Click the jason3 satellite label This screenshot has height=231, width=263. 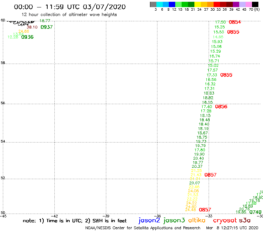(174, 220)
